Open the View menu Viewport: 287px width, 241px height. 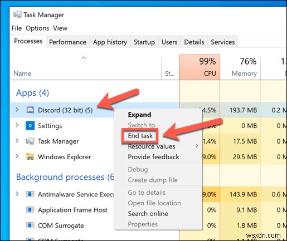(x=60, y=28)
